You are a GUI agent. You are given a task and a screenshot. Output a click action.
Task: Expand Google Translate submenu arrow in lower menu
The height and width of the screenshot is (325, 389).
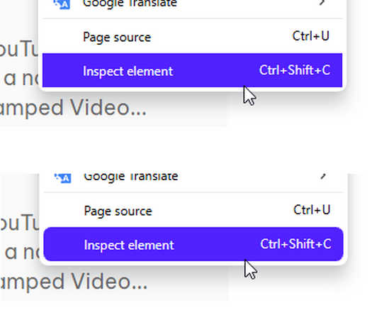point(323,176)
